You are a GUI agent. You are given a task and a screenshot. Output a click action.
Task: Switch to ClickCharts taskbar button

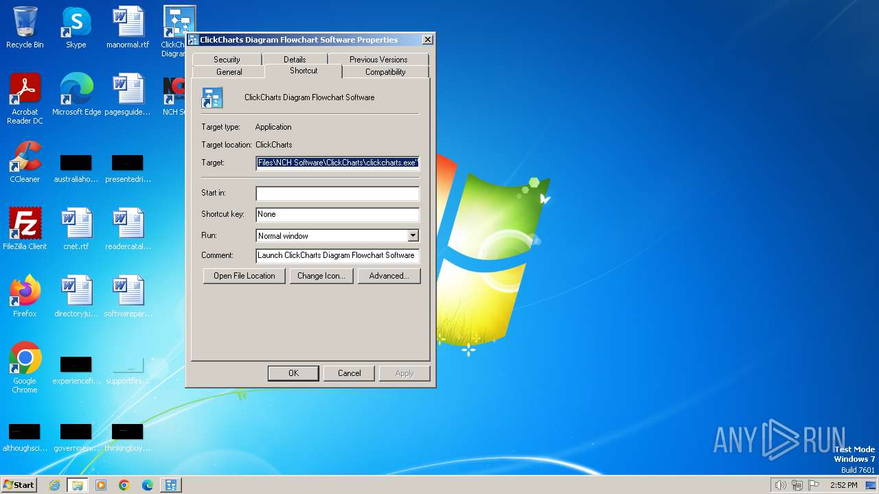coord(171,485)
